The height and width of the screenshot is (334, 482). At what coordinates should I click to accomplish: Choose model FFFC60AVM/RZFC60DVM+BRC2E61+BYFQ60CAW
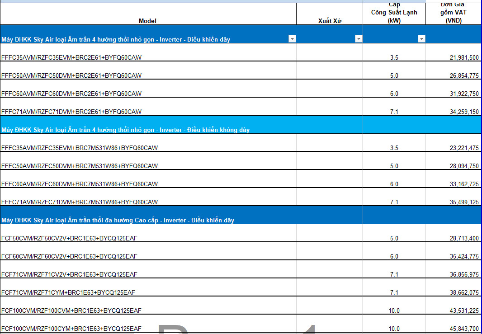click(71, 94)
